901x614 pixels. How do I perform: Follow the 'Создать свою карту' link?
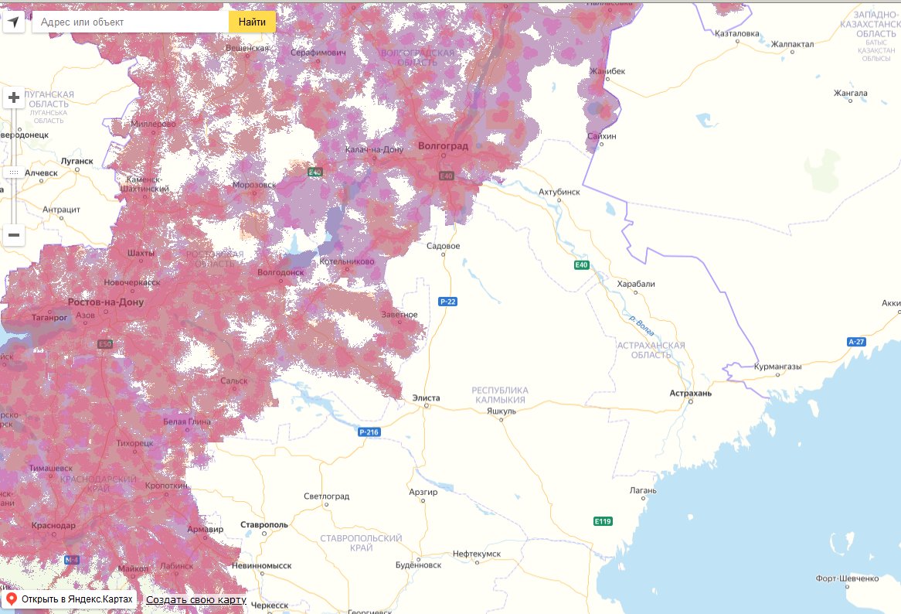point(196,599)
